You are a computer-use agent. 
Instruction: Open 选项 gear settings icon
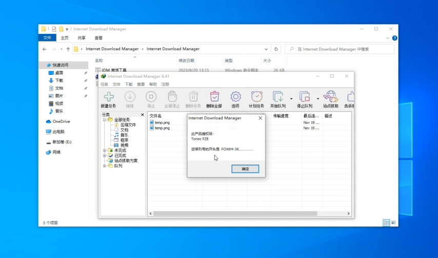pyautogui.click(x=235, y=97)
